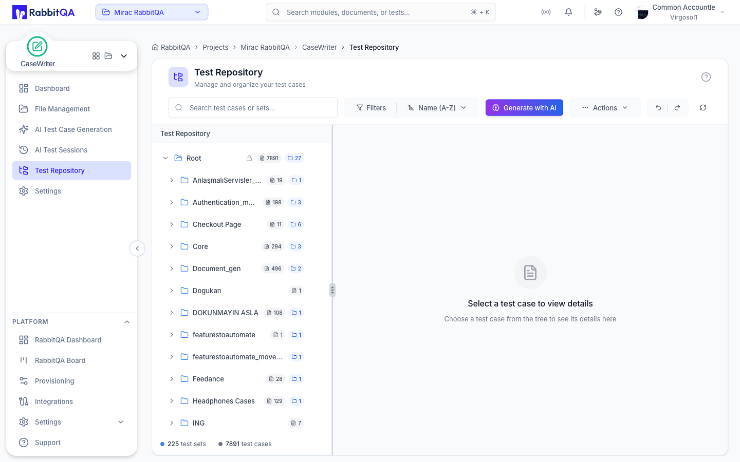Click the lock icon on Root row

[x=249, y=158]
